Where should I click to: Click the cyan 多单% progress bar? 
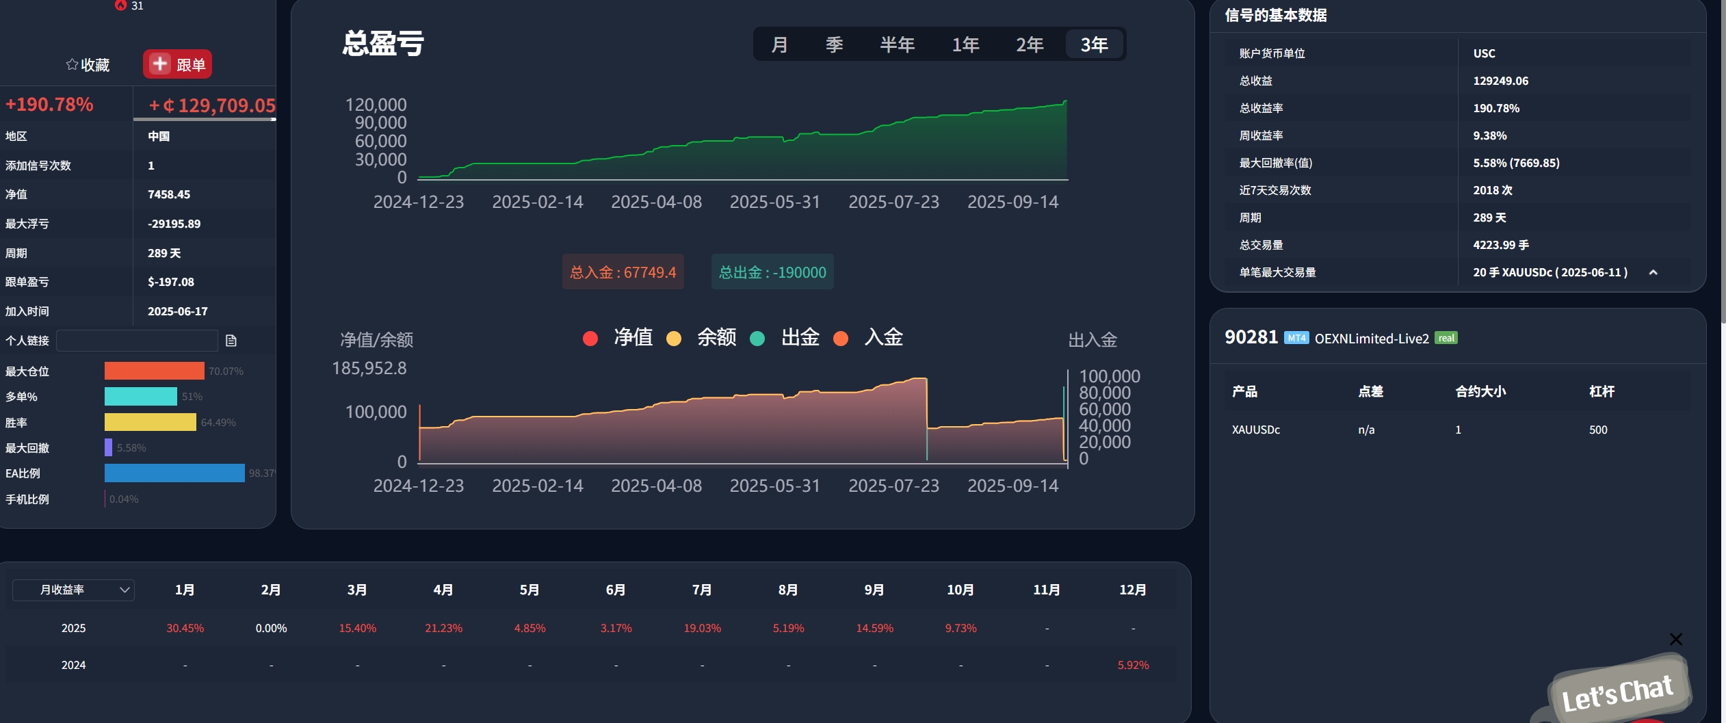pyautogui.click(x=141, y=397)
